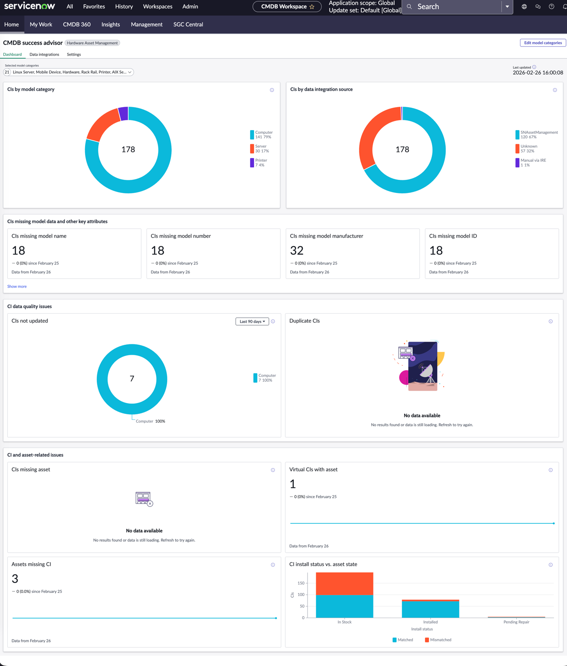Open the Last 90 days dropdown
567x666 pixels.
[x=252, y=321]
